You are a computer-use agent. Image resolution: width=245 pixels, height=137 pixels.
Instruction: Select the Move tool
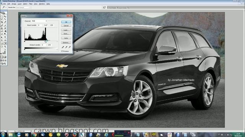pyautogui.click(x=5, y=16)
